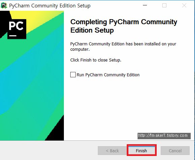Click the PyCharm icon in the title bar
Viewport: 195px width, 160px height.
4,6
